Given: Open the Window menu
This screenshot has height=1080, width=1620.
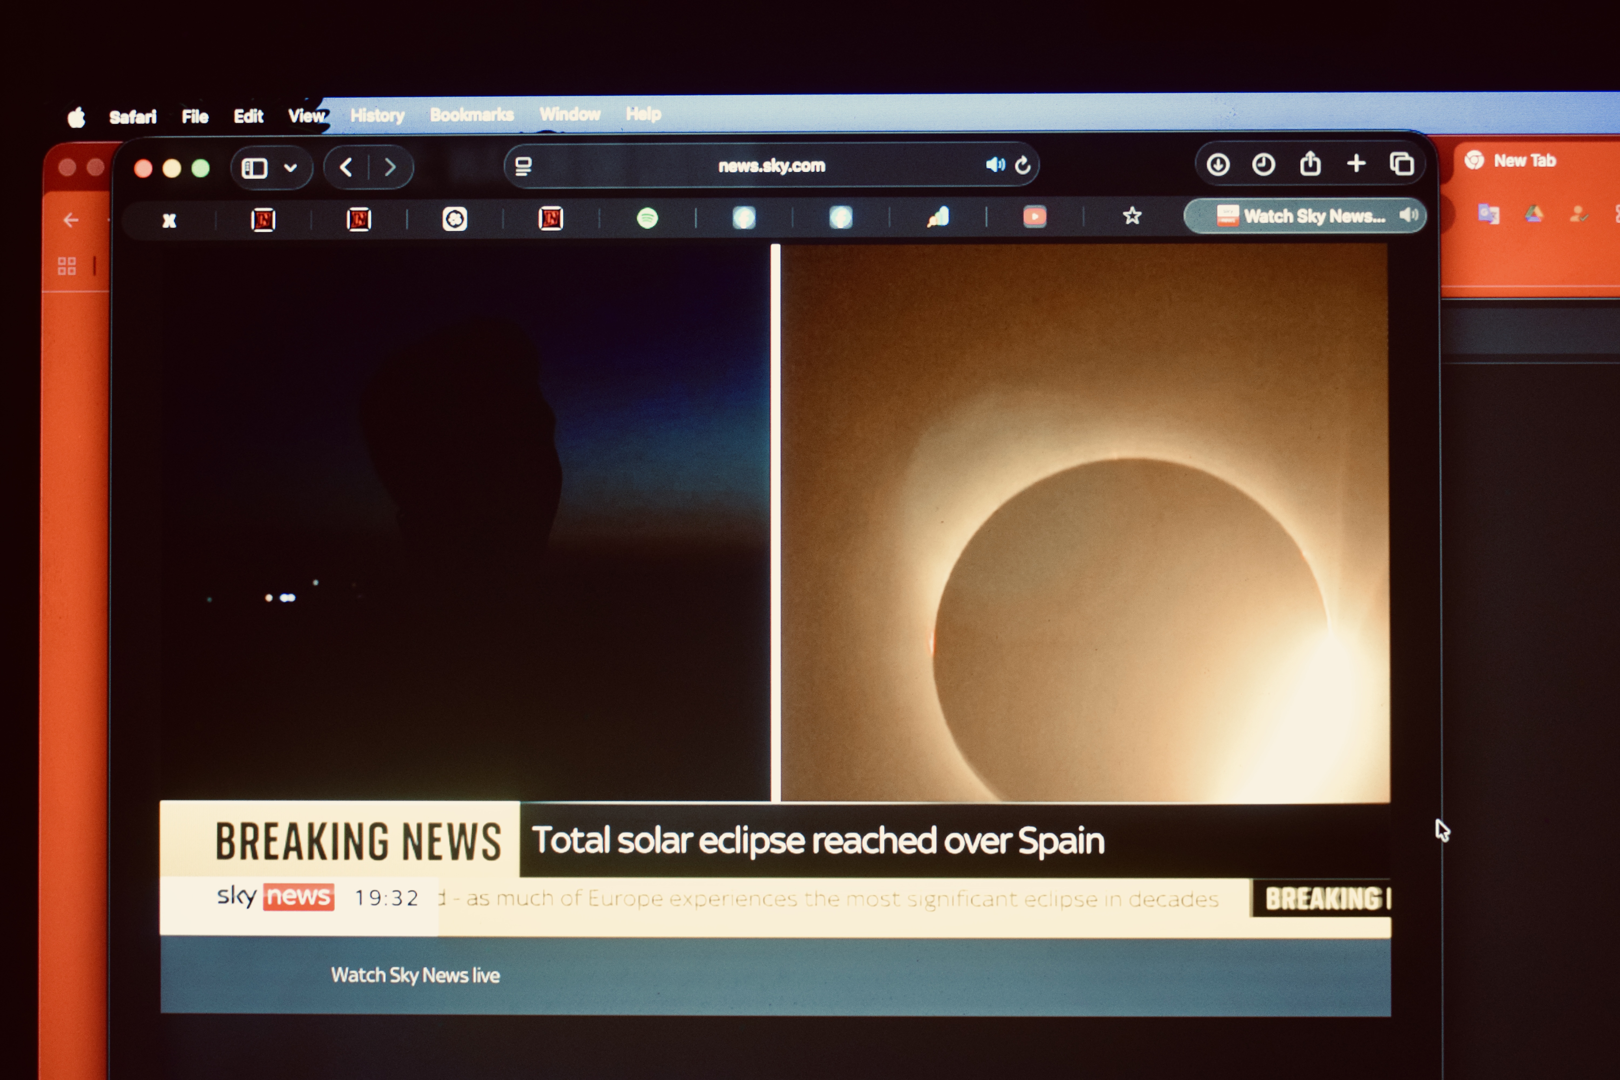Looking at the screenshot, I should [x=570, y=114].
